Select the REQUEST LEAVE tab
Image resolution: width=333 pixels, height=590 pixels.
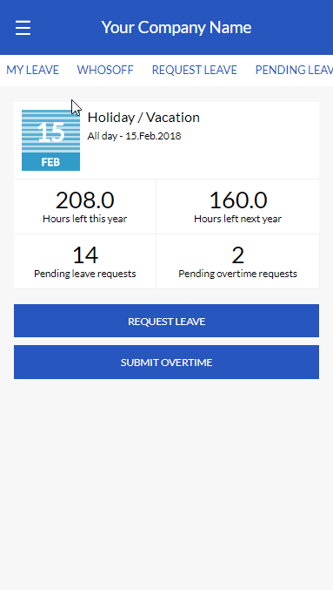(194, 70)
